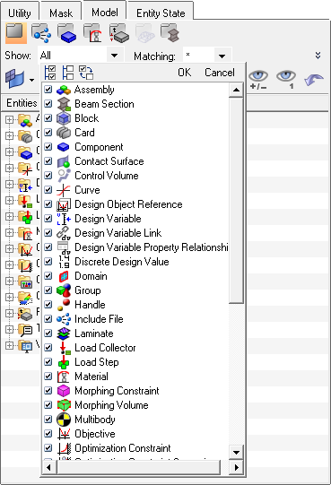The image size is (331, 485).
Task: Expand the Material folder tree node
Action: point(9,232)
